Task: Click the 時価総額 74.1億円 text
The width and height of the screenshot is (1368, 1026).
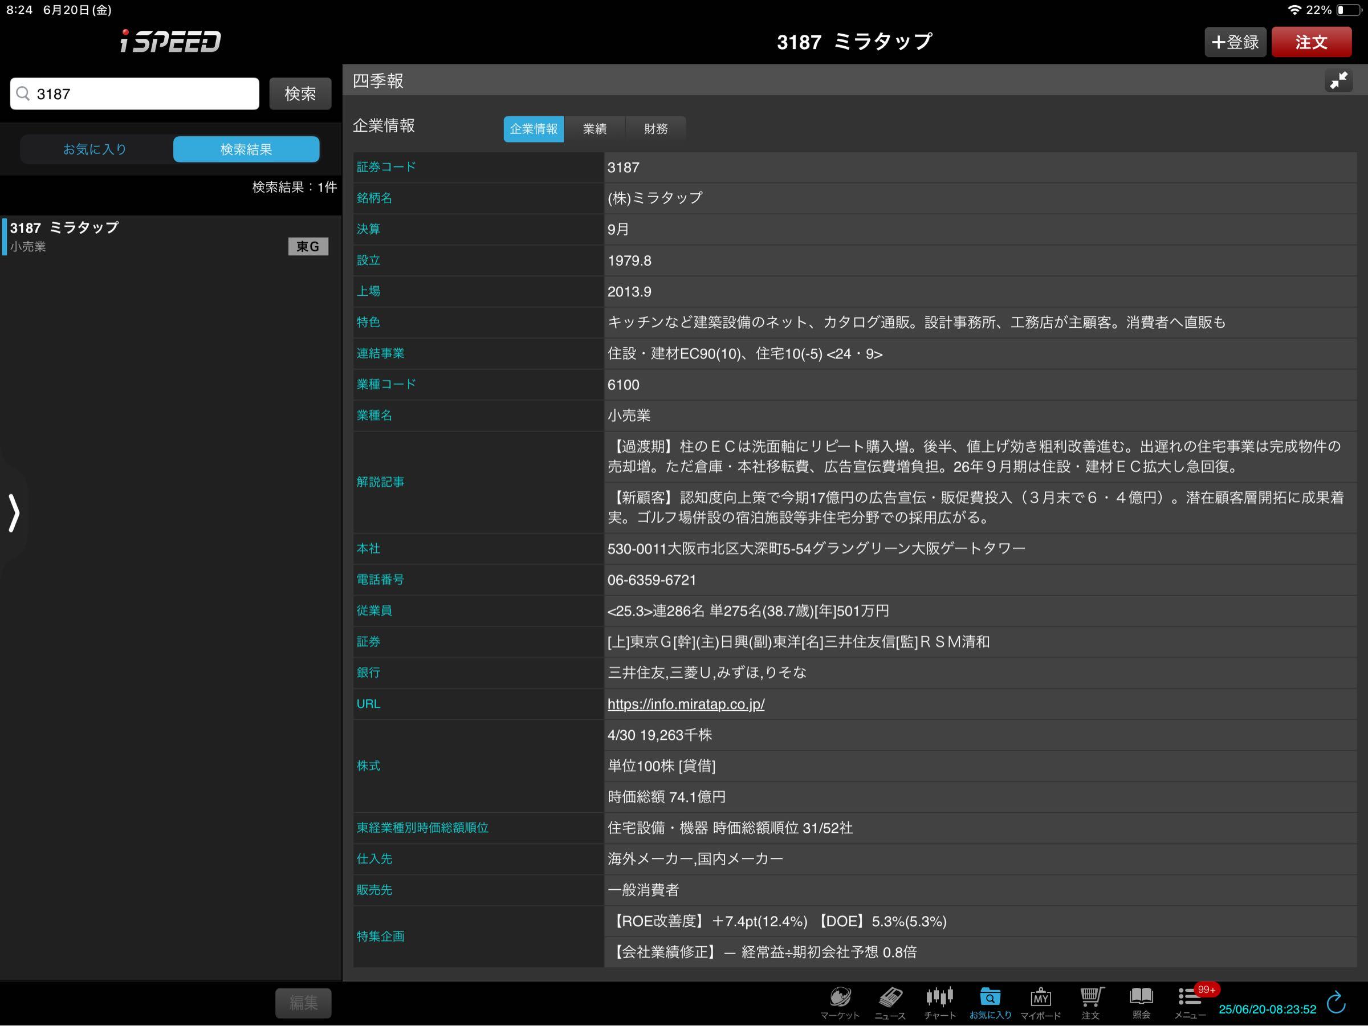Action: coord(667,796)
